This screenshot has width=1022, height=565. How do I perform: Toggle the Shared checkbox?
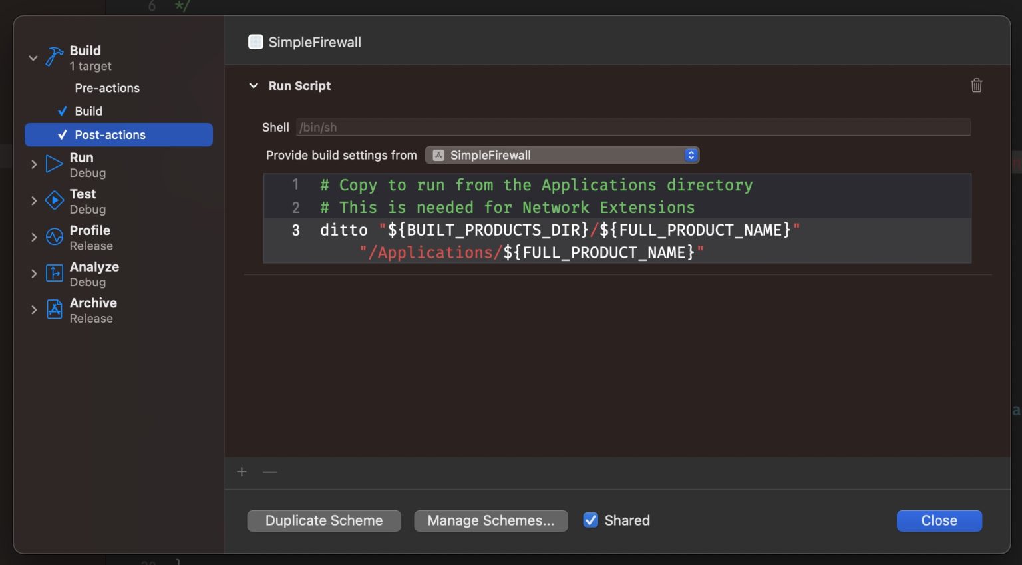pos(590,520)
